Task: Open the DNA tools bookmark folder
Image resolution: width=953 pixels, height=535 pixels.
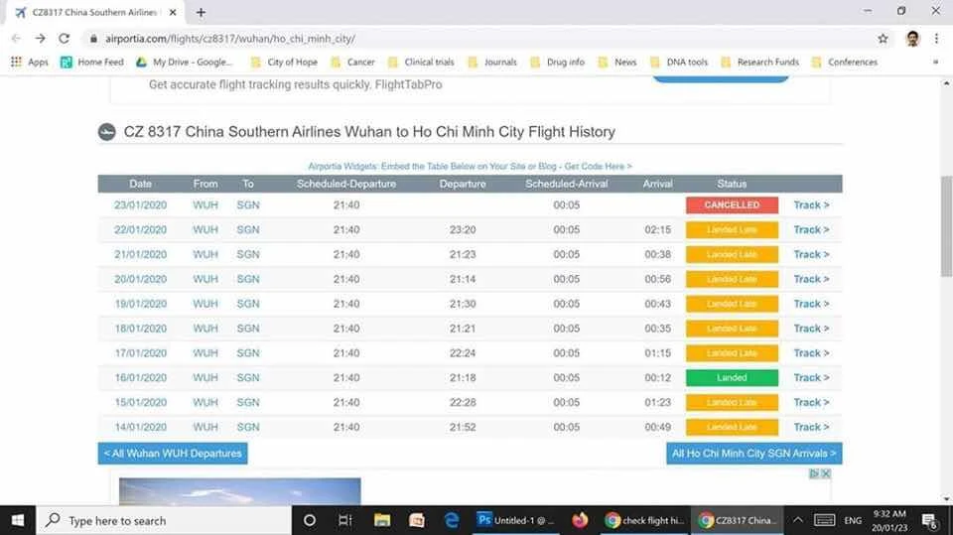Action: pyautogui.click(x=679, y=62)
